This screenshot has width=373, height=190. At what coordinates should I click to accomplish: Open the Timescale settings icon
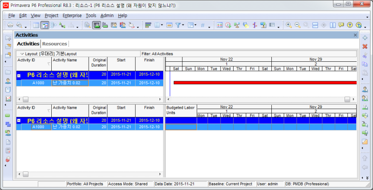coord(169,25)
